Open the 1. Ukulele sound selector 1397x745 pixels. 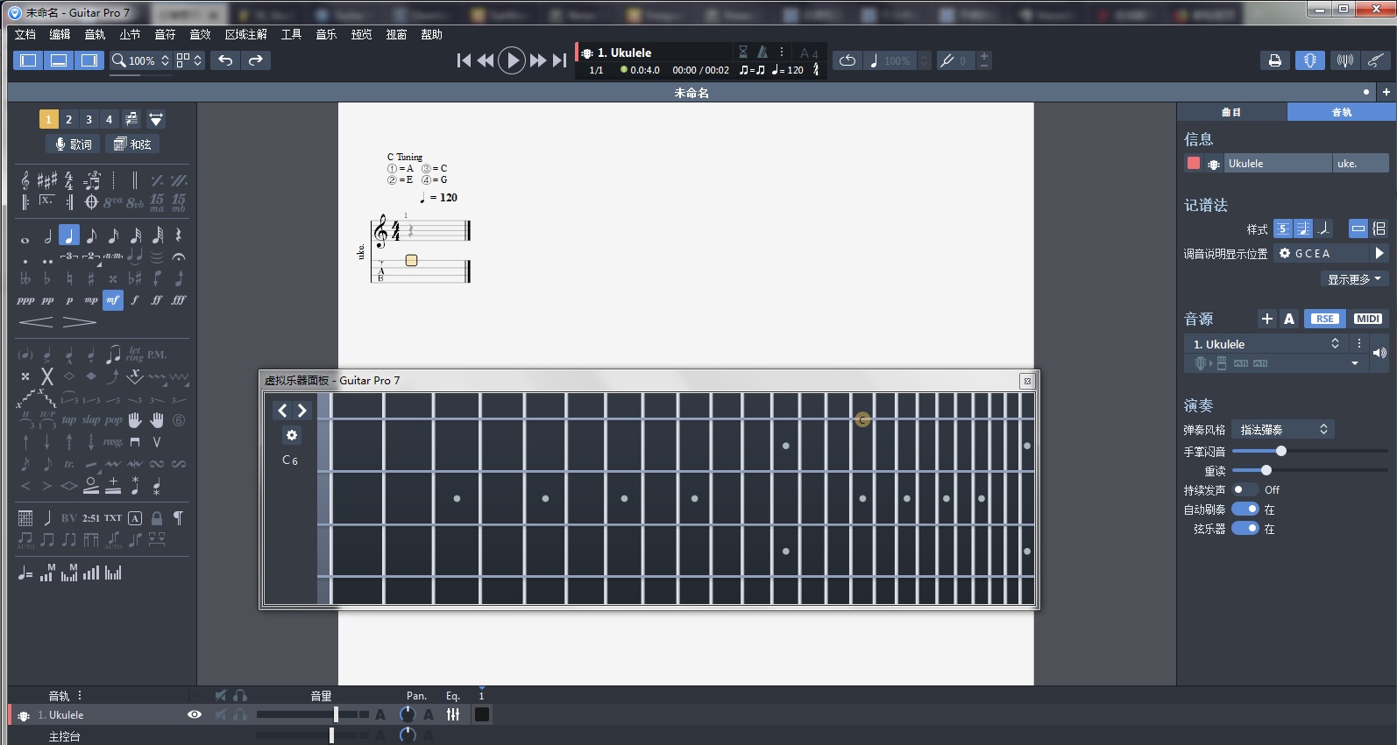click(1266, 344)
